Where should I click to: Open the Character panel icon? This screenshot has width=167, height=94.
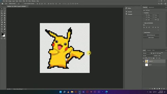[126, 12]
